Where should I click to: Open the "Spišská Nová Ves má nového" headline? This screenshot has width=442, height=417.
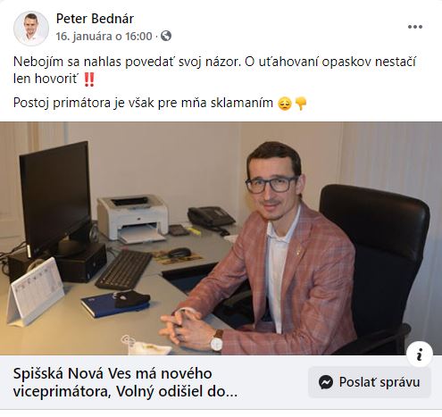tap(113, 373)
